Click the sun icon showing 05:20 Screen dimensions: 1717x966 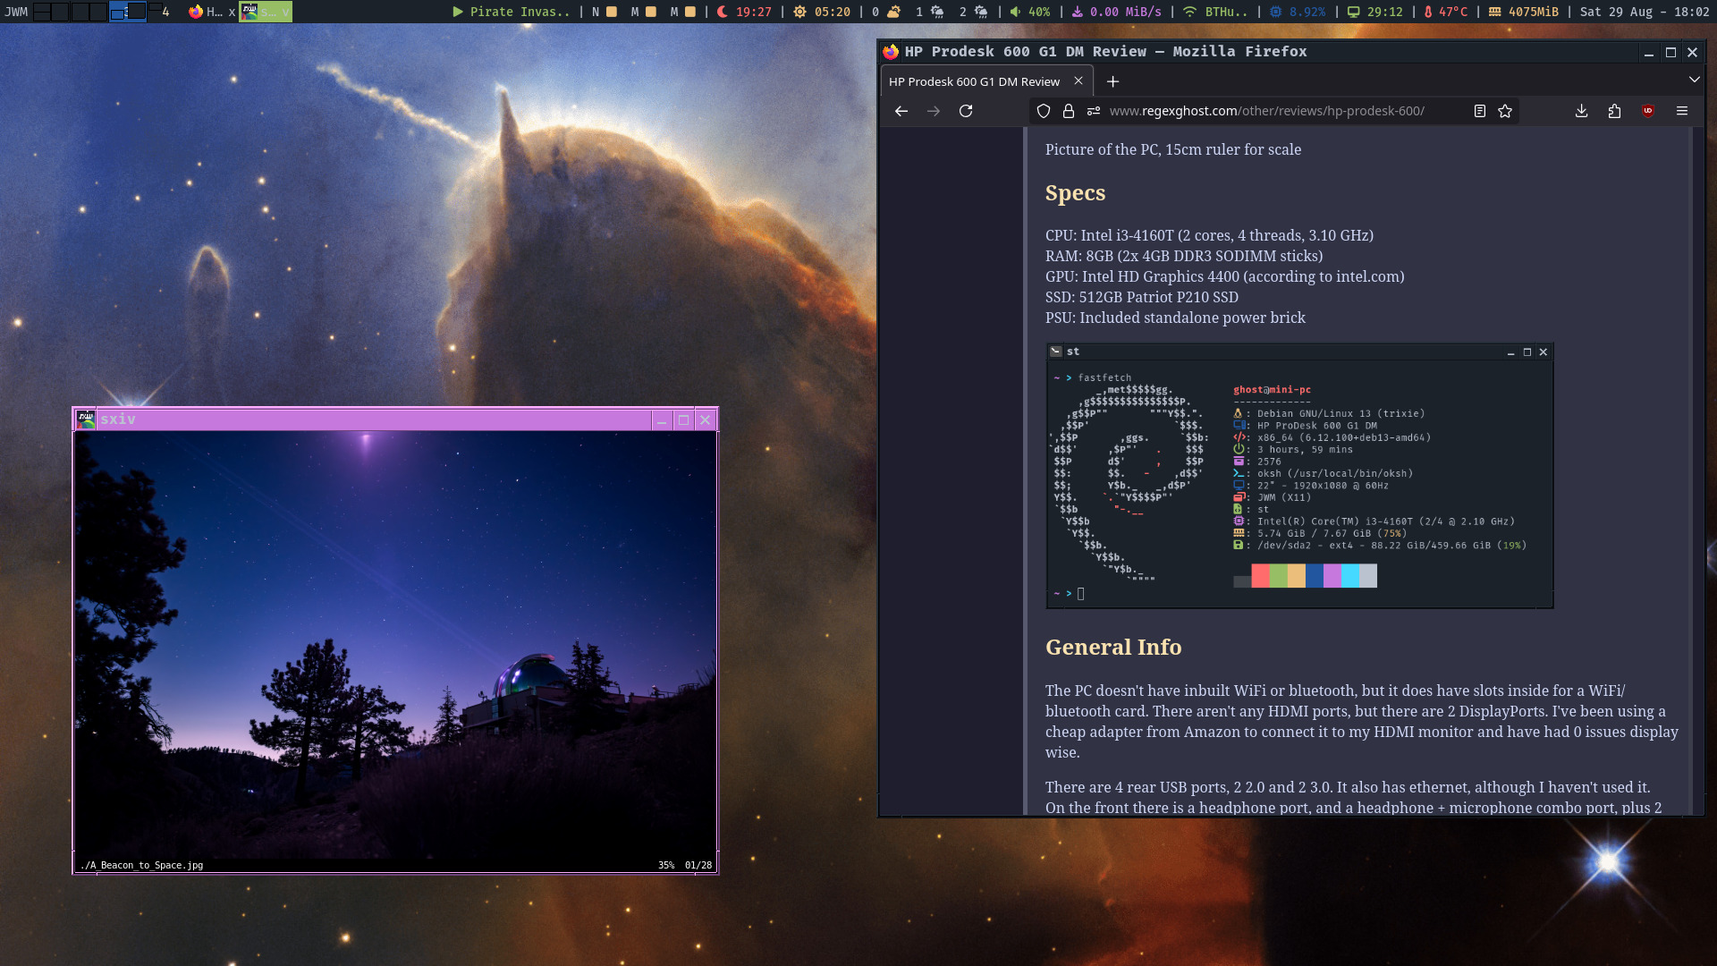pos(799,12)
